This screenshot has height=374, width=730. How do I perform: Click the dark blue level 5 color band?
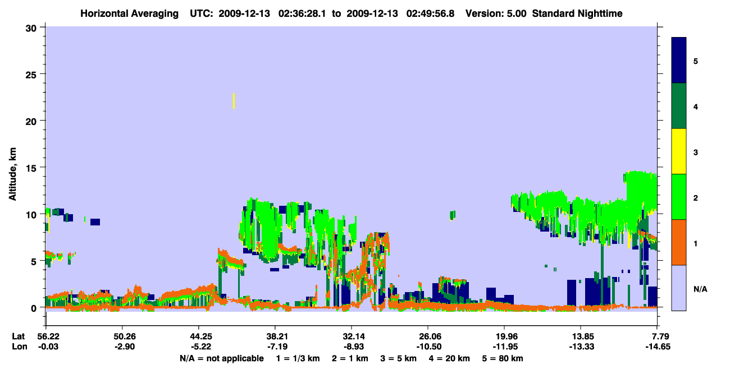(679, 61)
